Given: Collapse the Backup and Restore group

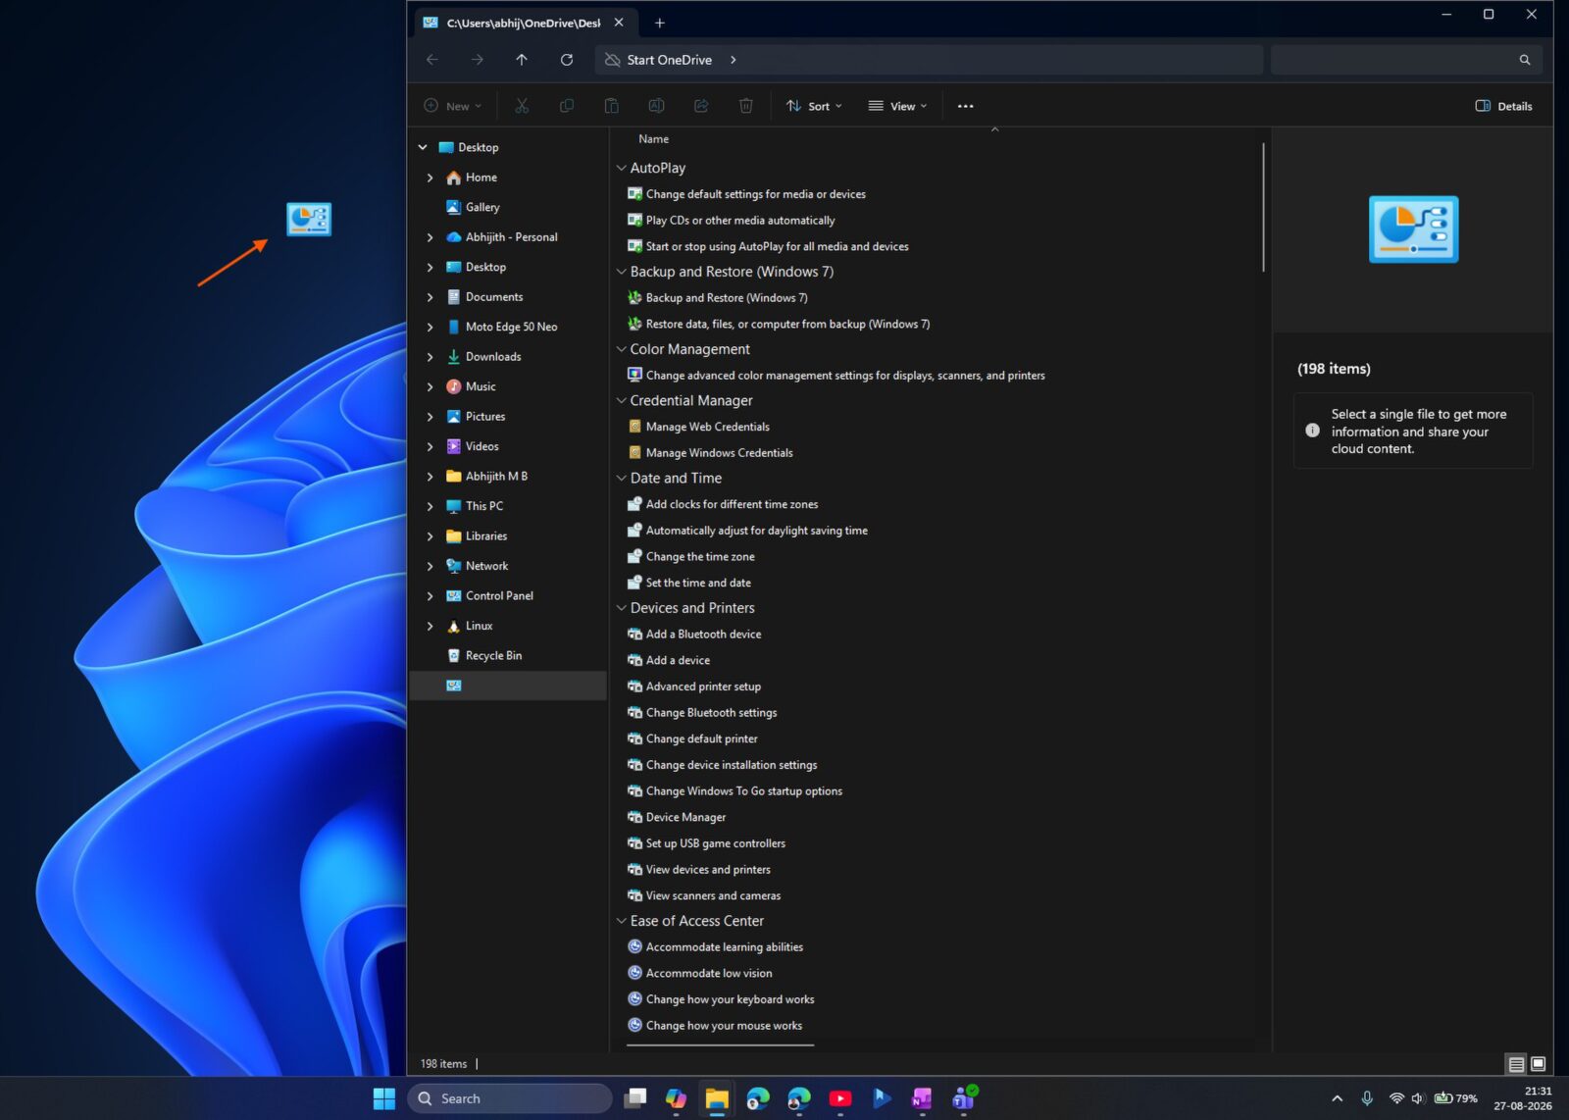Looking at the screenshot, I should [621, 272].
